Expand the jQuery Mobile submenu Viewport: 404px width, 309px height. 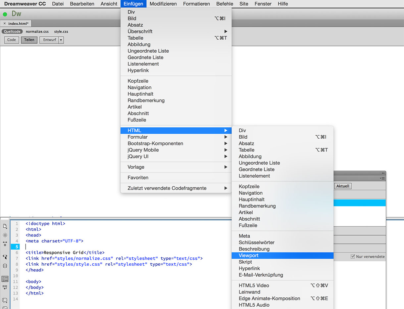[176, 150]
